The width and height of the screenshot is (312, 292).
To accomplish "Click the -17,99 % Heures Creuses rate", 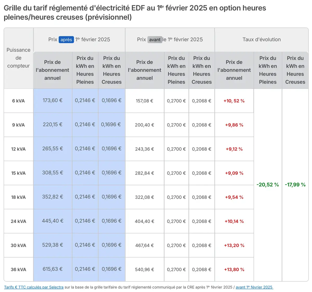I will [x=295, y=185].
